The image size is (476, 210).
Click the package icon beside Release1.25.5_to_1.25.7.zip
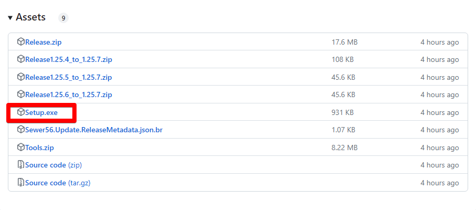[x=21, y=77]
